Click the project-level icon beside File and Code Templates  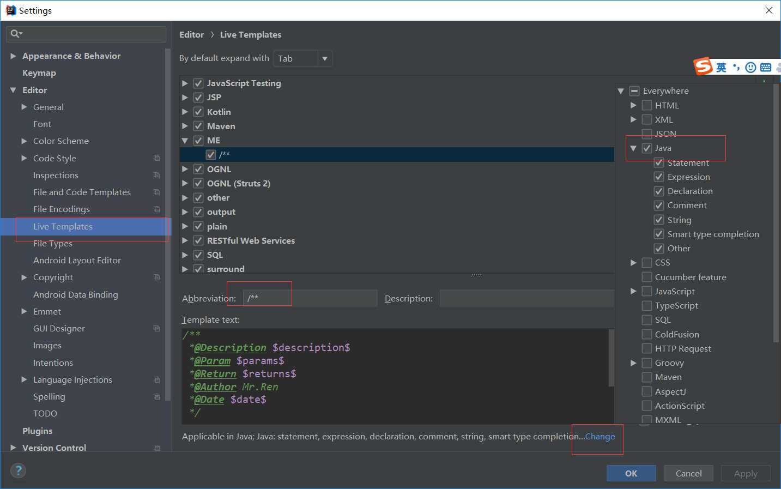click(156, 192)
